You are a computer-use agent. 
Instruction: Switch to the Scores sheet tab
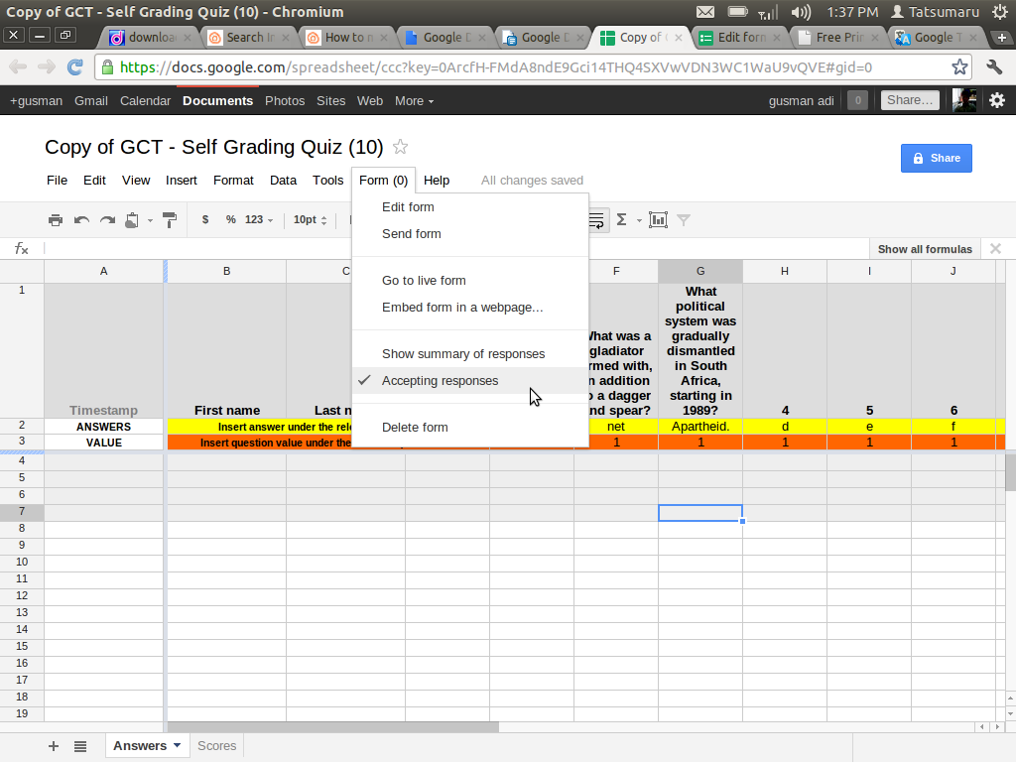[x=216, y=746]
